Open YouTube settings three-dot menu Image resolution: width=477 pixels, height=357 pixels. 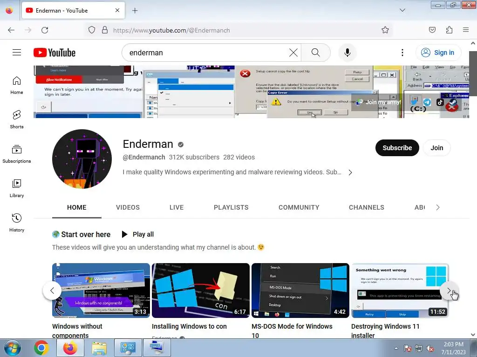pos(402,53)
